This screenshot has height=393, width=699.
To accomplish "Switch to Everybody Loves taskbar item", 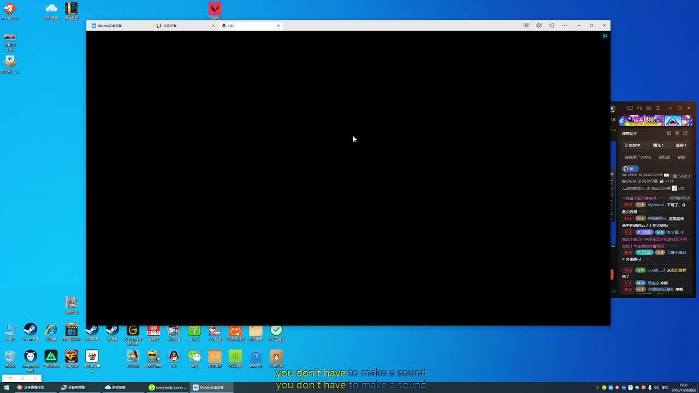I will [168, 388].
